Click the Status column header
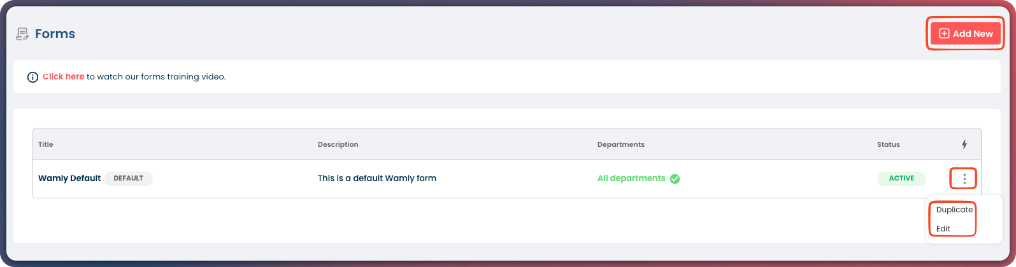The height and width of the screenshot is (267, 1016). click(x=888, y=144)
